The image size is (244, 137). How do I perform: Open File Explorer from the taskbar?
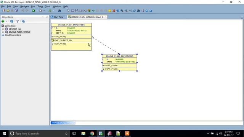coord(83,134)
